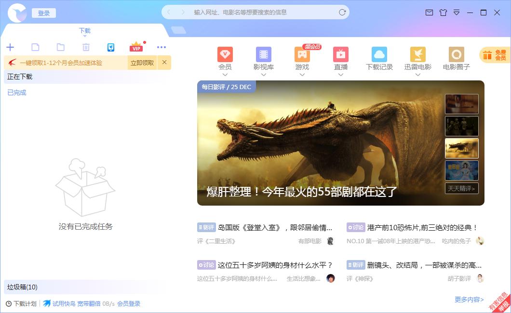Select the 正在下载 list section
The width and height of the screenshot is (511, 313).
pyautogui.click(x=86, y=77)
